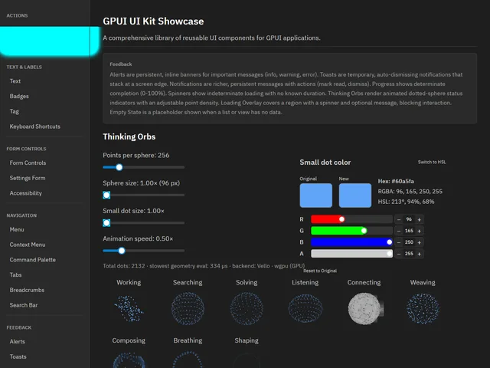Click the Thinking Orbs heading
This screenshot has width=490, height=368.
pos(129,136)
